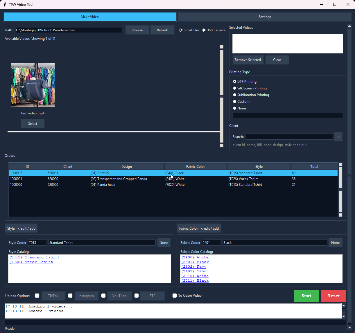Click the Standard Tshirt style name field
The height and width of the screenshot is (333, 355).
pos(102,243)
